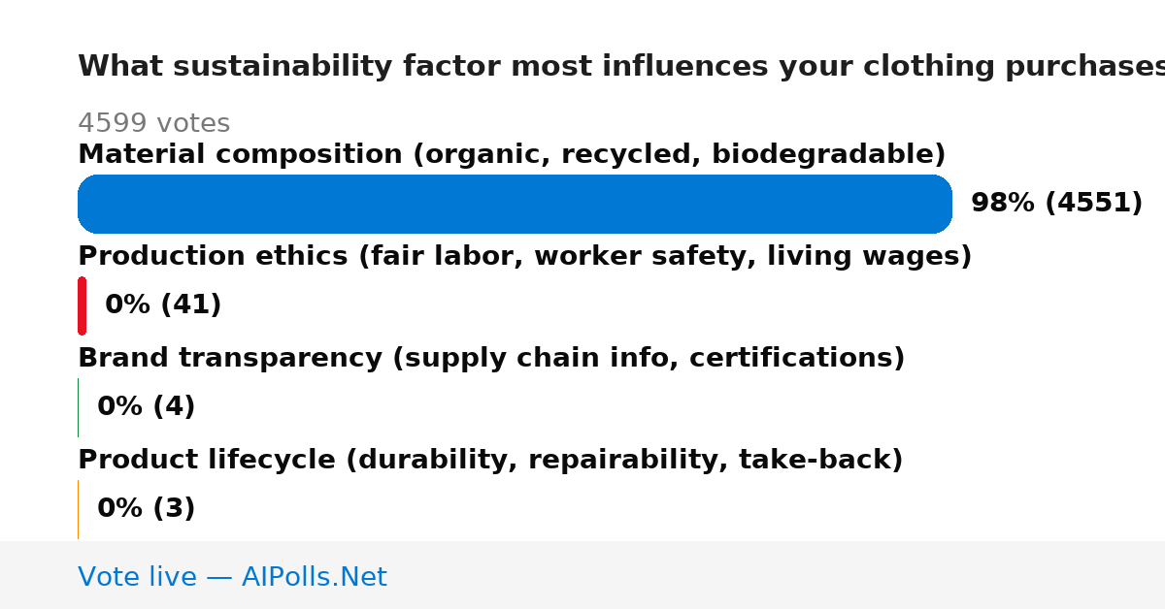Select the 0% (3) result label

[x=146, y=509]
